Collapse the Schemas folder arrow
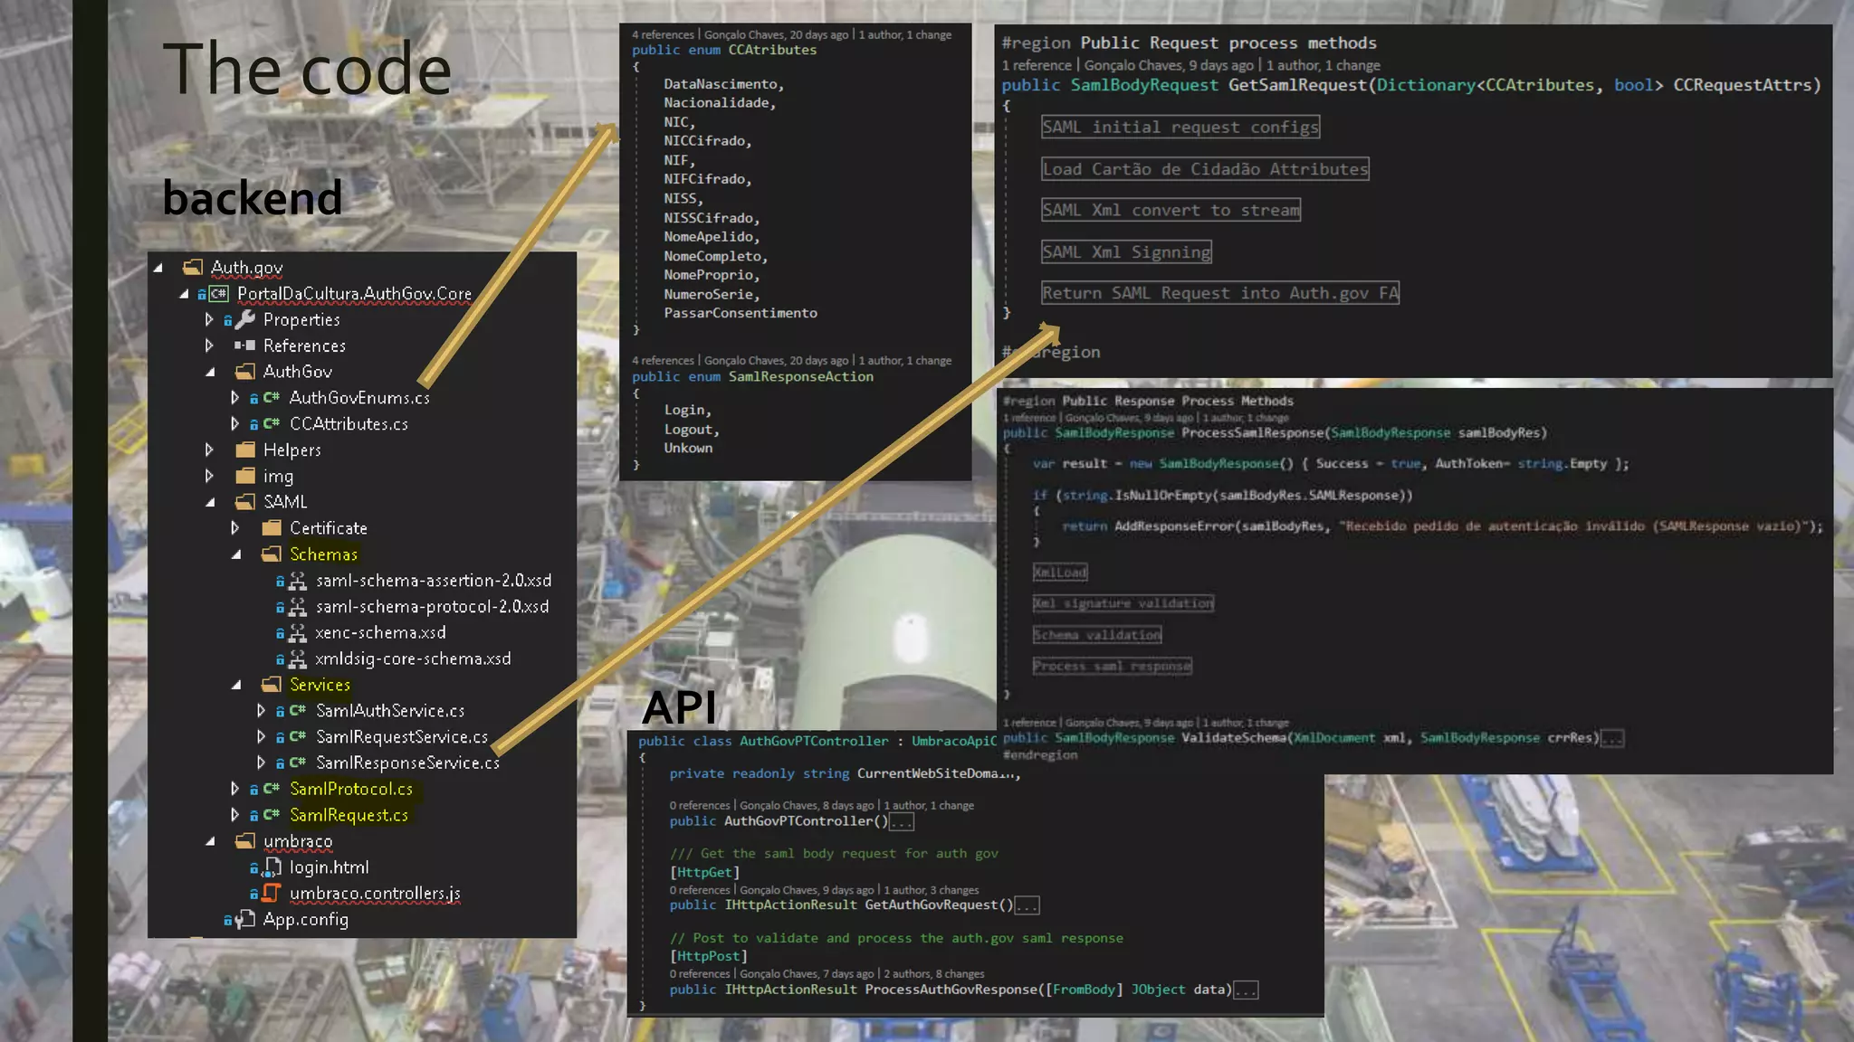Screen dimensions: 1854x1042 click(236, 554)
